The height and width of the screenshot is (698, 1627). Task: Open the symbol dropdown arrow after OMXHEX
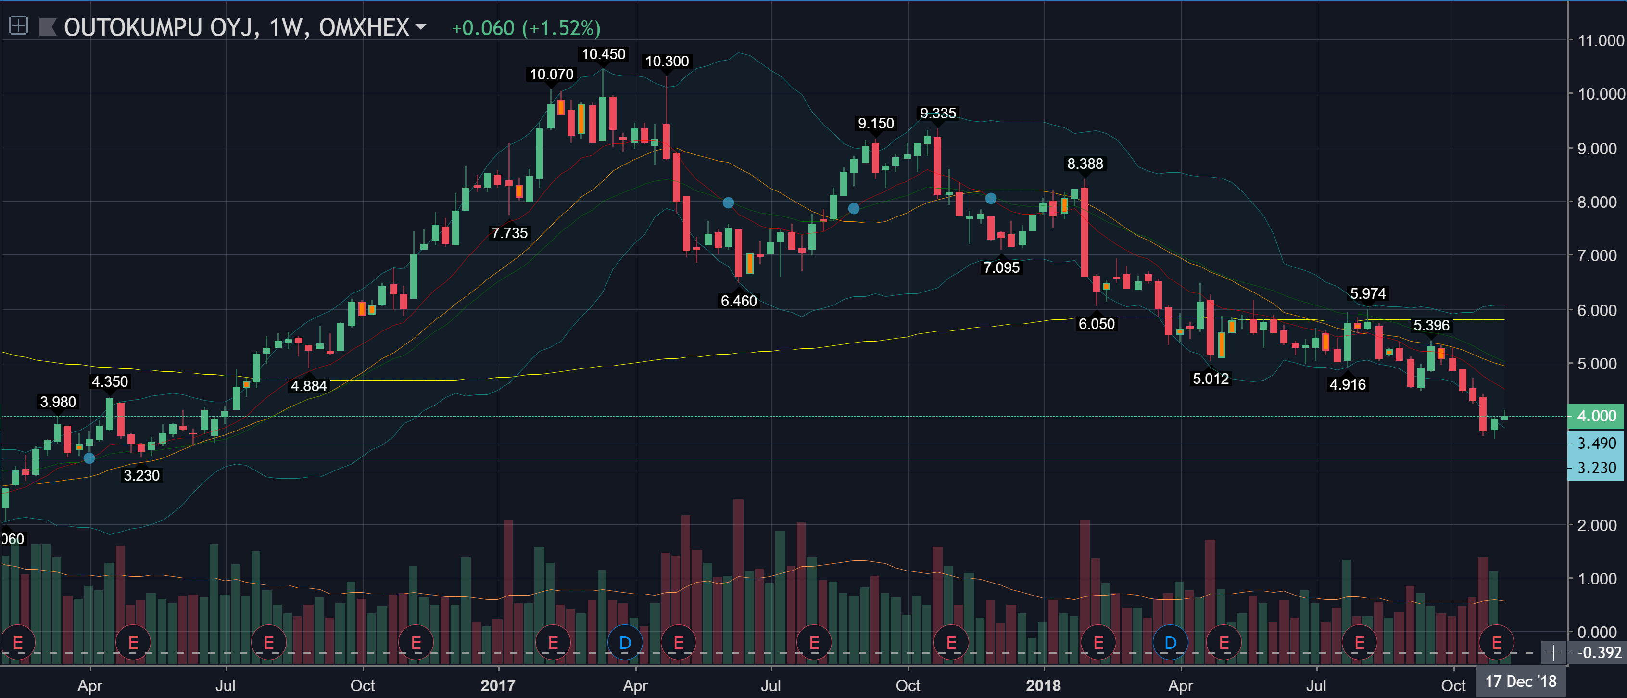[421, 27]
